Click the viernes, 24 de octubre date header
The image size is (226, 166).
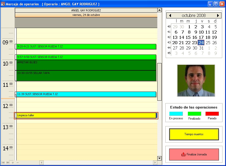(x=86, y=15)
